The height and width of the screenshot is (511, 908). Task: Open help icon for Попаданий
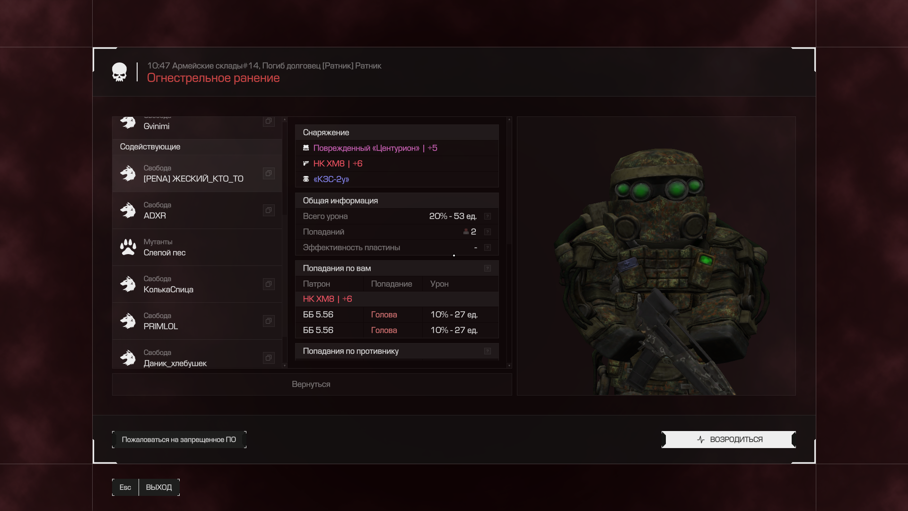click(488, 232)
